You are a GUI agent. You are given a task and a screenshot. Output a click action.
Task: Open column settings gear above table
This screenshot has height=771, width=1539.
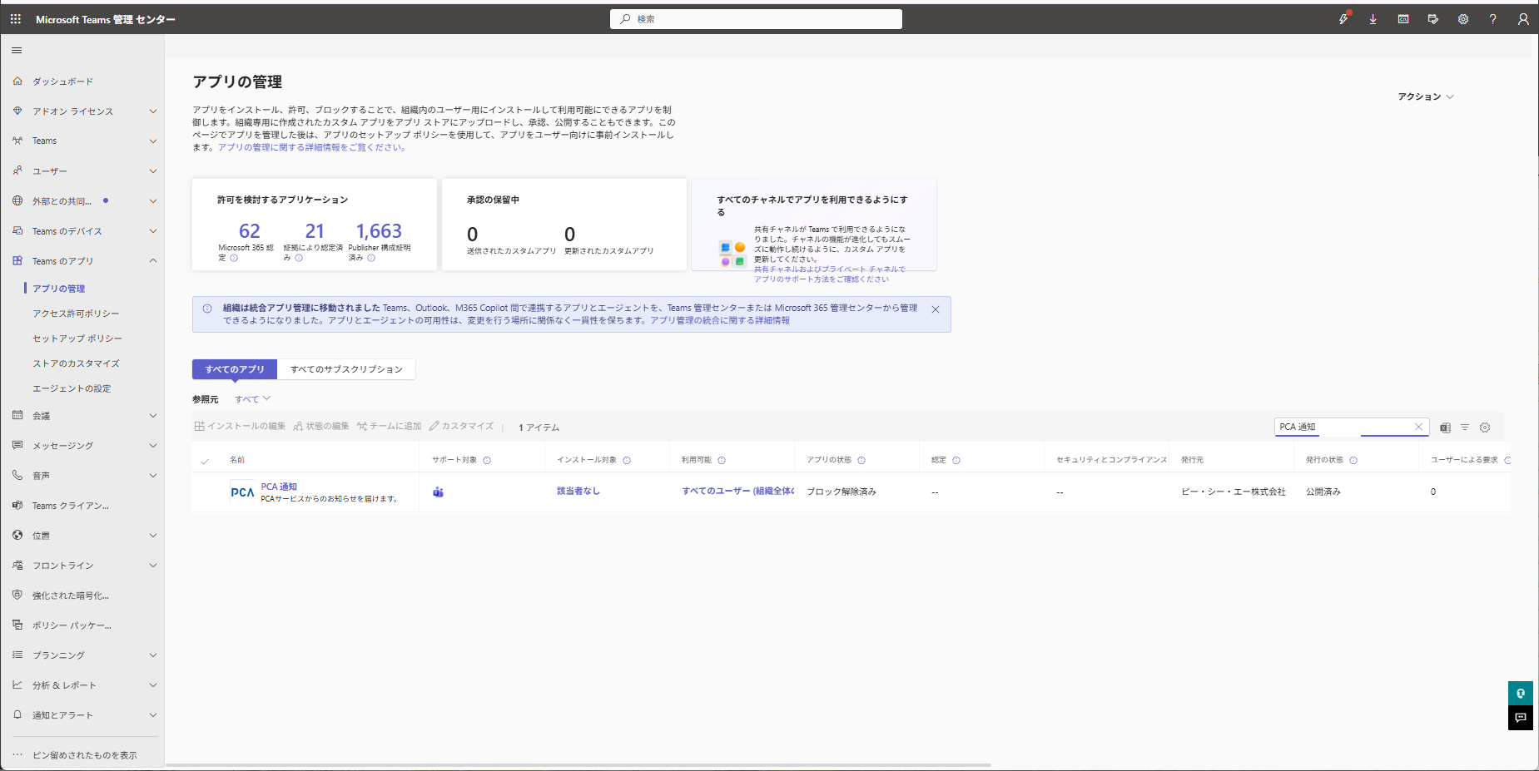pos(1485,428)
